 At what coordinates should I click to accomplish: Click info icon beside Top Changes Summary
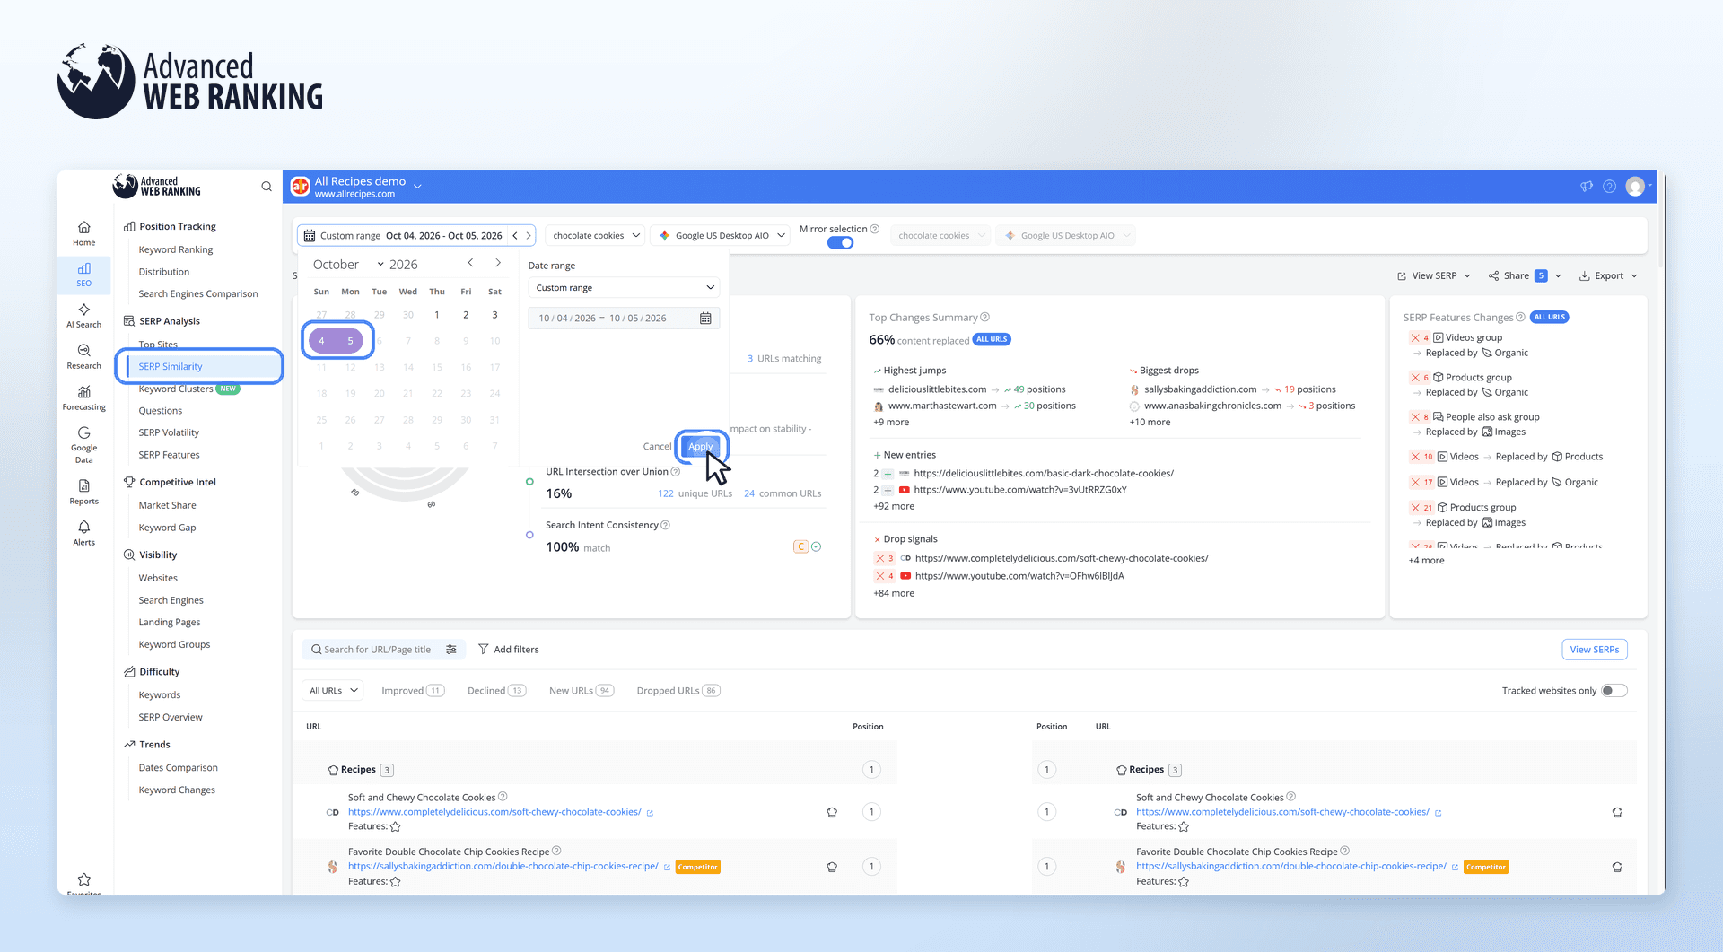(985, 317)
